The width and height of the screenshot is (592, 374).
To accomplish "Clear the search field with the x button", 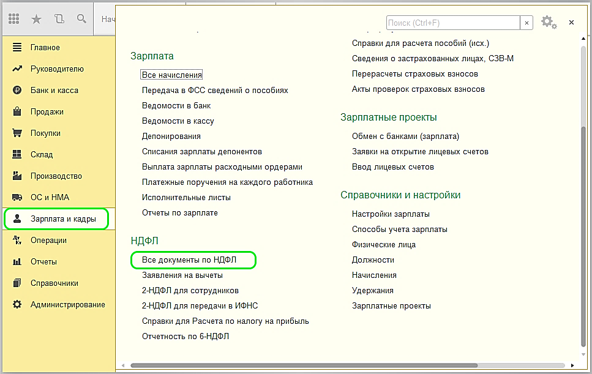I will [x=526, y=23].
